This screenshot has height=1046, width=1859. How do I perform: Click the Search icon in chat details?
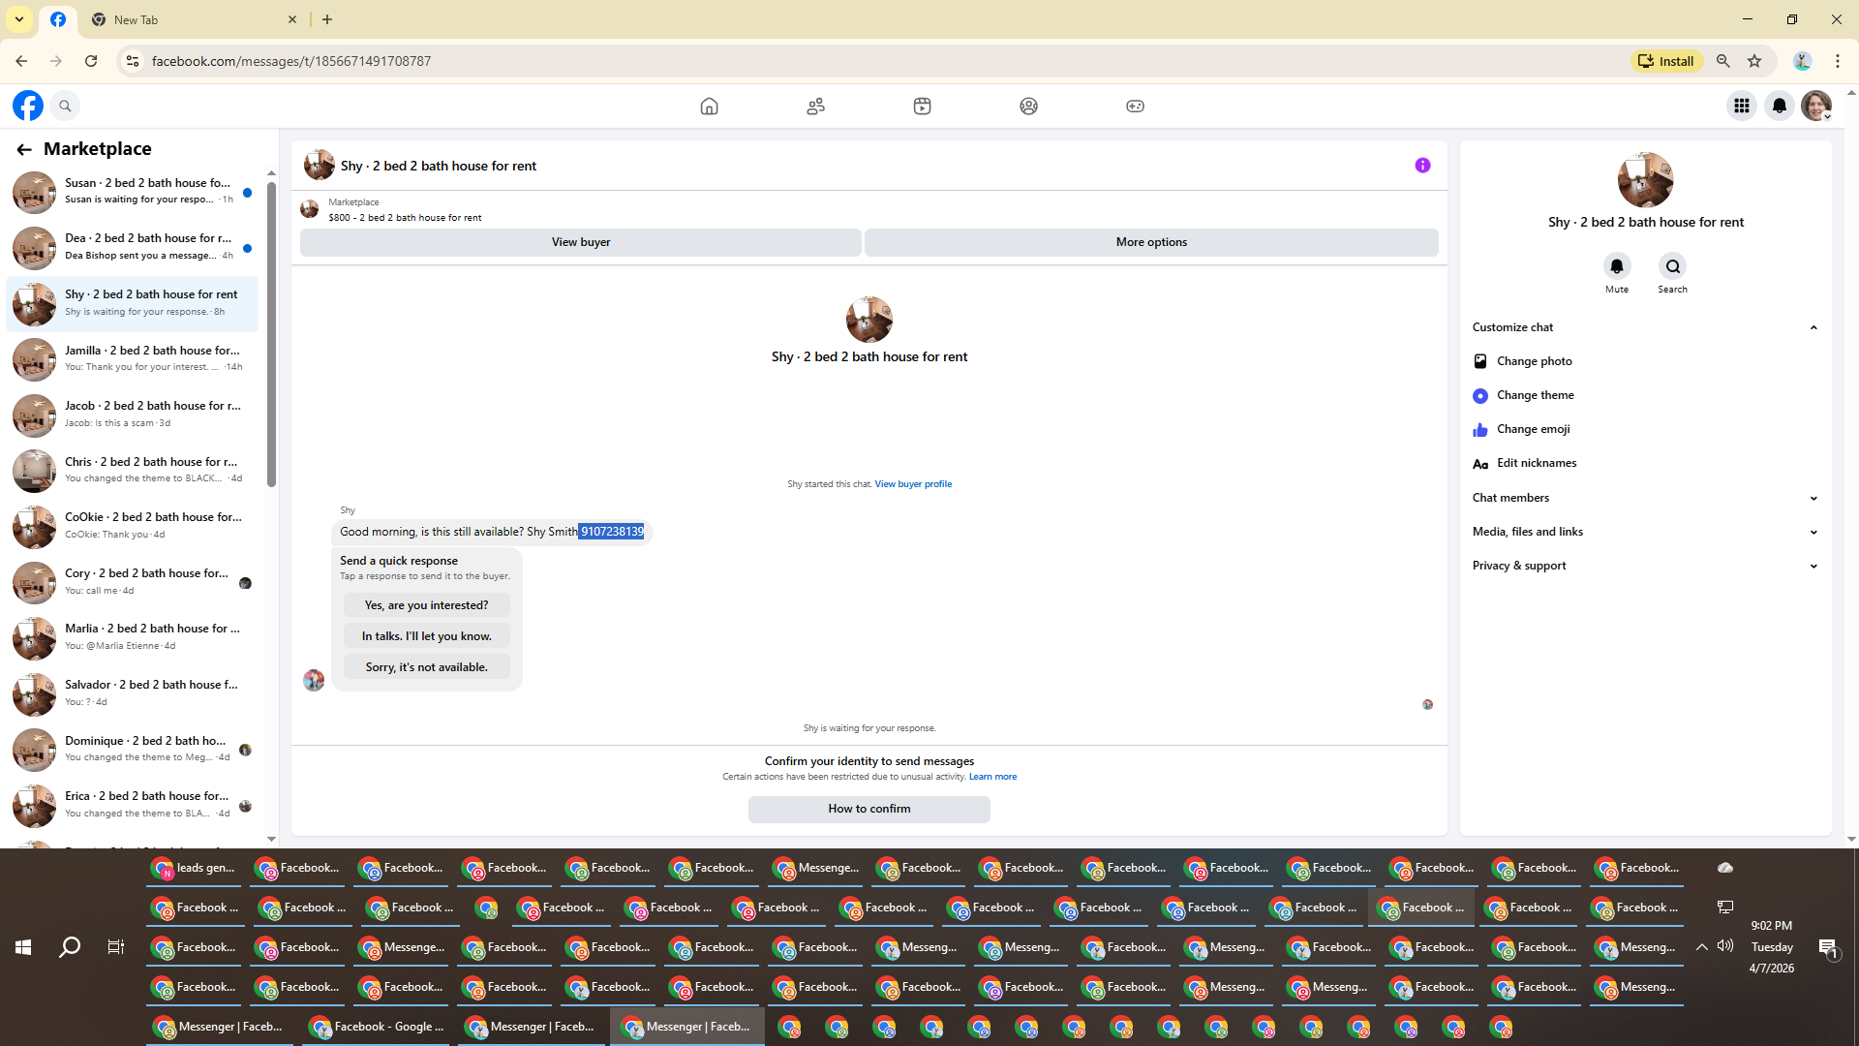(x=1672, y=266)
